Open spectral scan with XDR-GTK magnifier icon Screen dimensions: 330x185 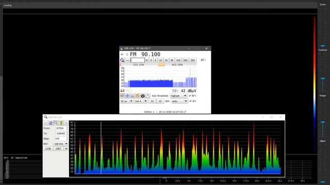122,60
